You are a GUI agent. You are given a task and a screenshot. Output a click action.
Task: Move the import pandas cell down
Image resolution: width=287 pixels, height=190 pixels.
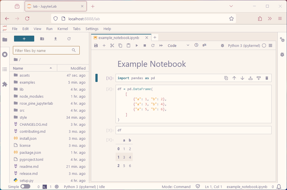242,78
